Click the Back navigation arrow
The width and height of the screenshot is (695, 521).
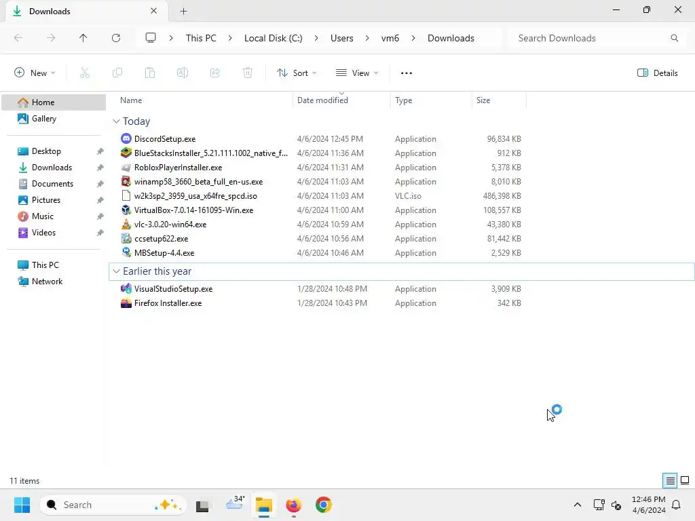[18, 38]
